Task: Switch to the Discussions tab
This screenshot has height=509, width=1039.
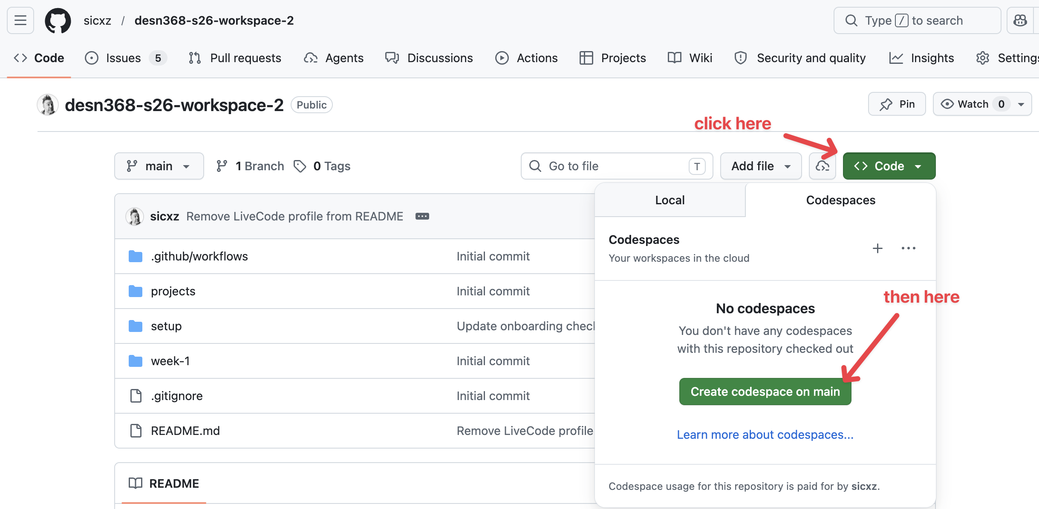Action: tap(429, 58)
